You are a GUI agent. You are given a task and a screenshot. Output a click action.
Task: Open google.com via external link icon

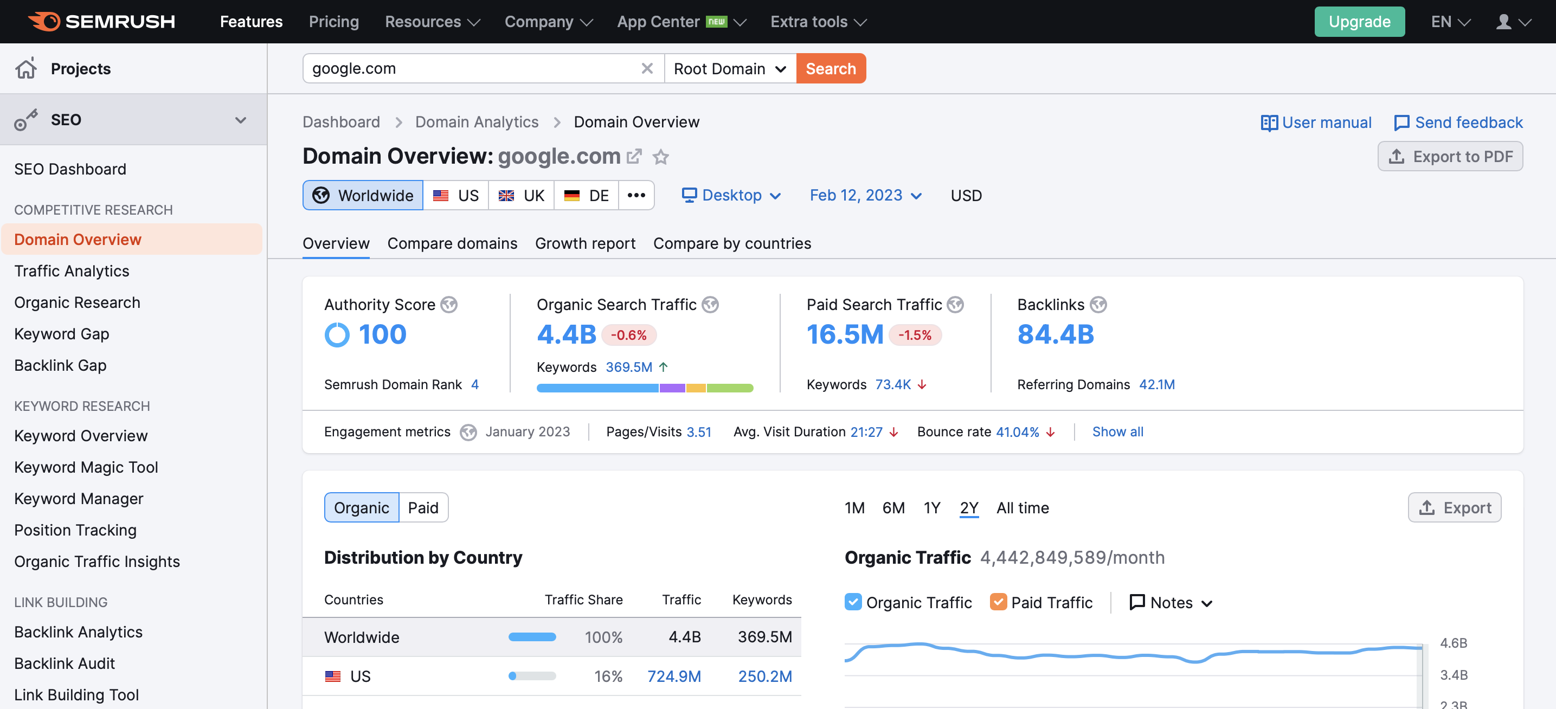tap(634, 157)
